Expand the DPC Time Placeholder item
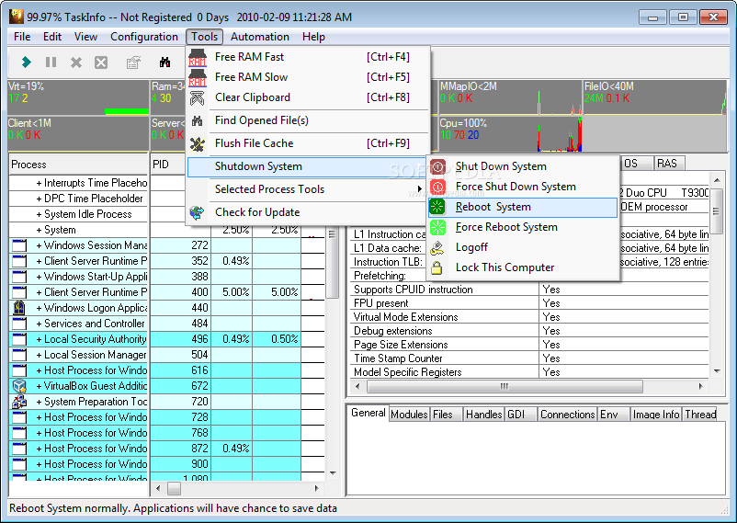Image resolution: width=737 pixels, height=523 pixels. tap(39, 199)
